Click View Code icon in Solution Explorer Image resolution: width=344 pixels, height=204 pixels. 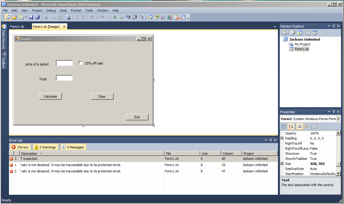(308, 33)
